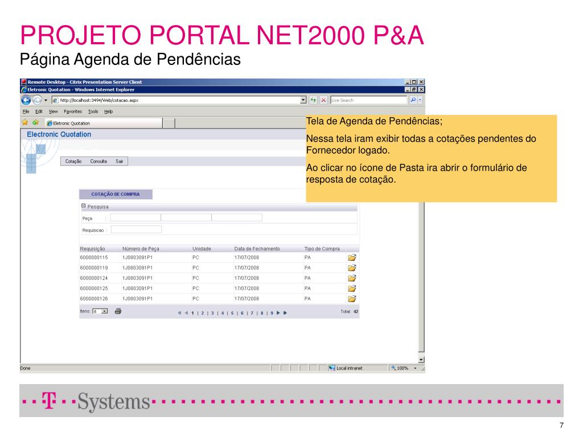Open the File menu

(26, 112)
